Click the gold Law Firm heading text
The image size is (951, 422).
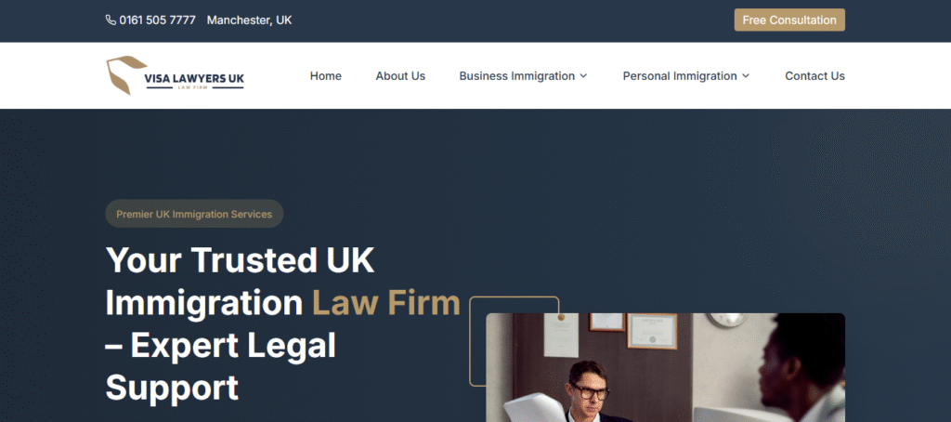click(386, 303)
